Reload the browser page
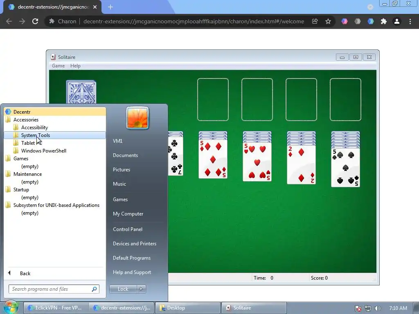 [35, 21]
